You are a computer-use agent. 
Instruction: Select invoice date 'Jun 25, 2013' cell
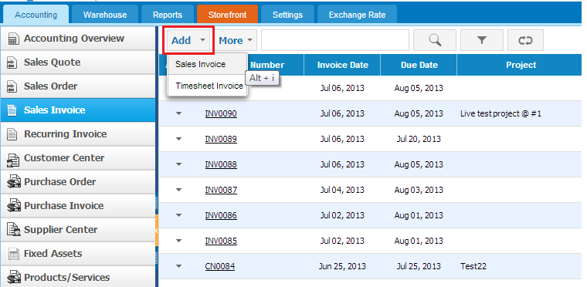pyautogui.click(x=342, y=266)
